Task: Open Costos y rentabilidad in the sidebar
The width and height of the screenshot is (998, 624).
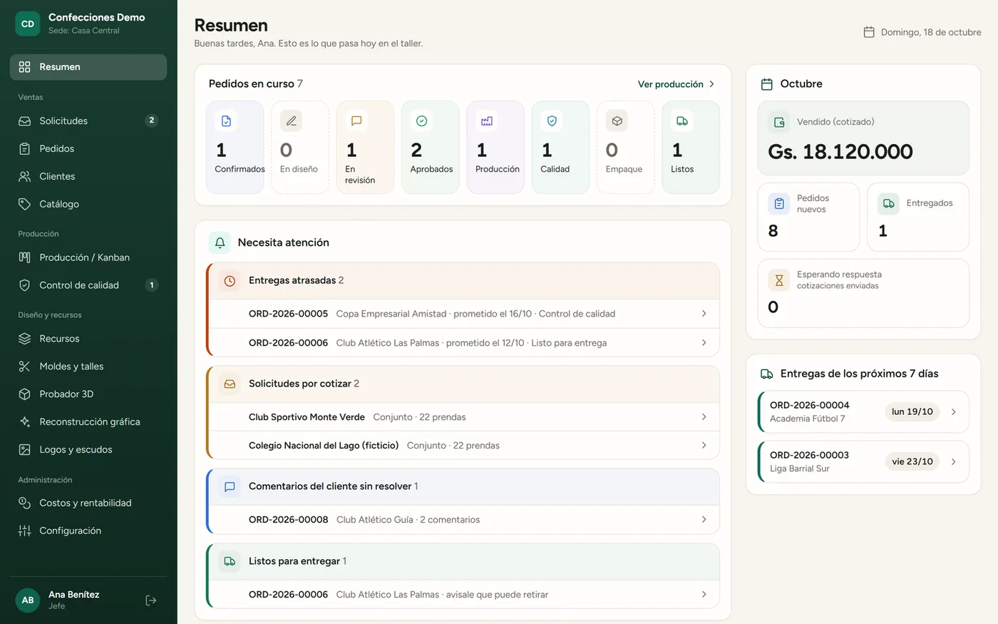Action: tap(88, 503)
